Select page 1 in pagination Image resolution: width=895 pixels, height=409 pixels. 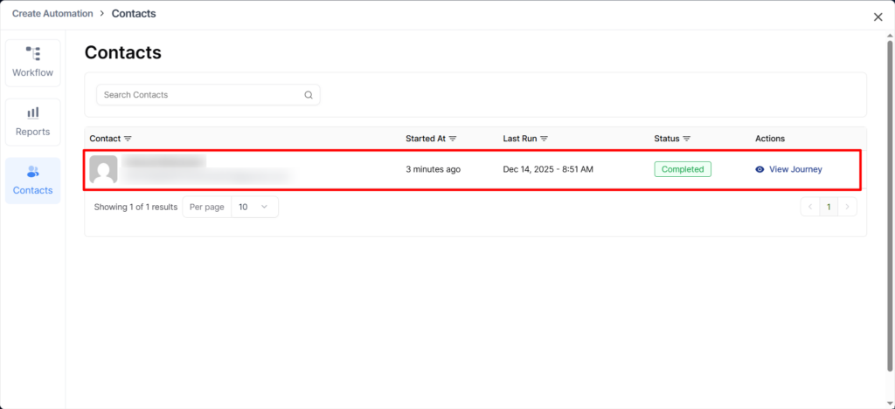pos(828,207)
